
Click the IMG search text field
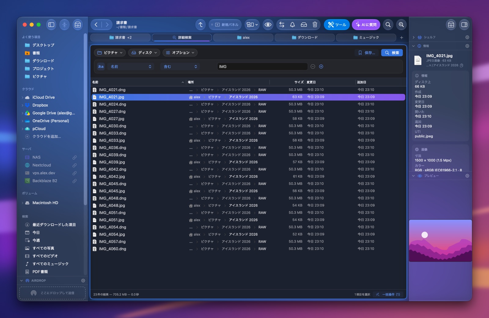click(262, 67)
